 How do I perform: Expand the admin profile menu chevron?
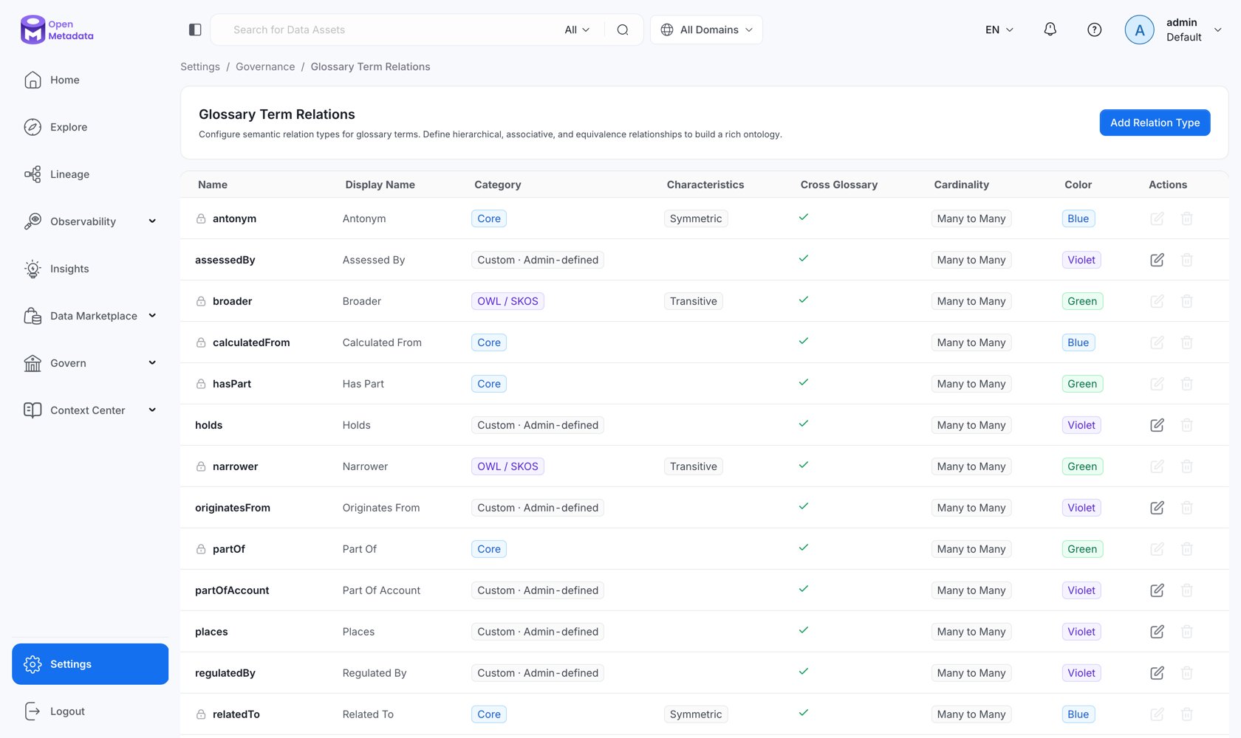coord(1218,30)
